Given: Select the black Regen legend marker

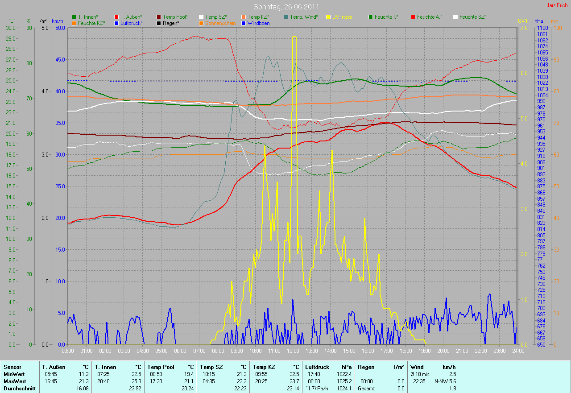Looking at the screenshot, I should coord(159,23).
